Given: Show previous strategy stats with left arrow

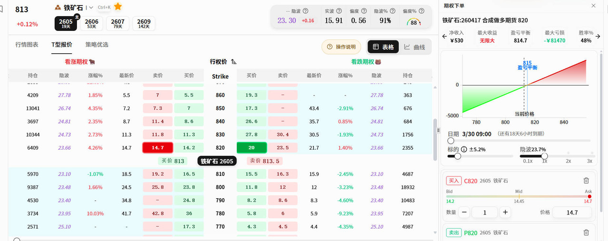Looking at the screenshot, I should coord(444,36).
